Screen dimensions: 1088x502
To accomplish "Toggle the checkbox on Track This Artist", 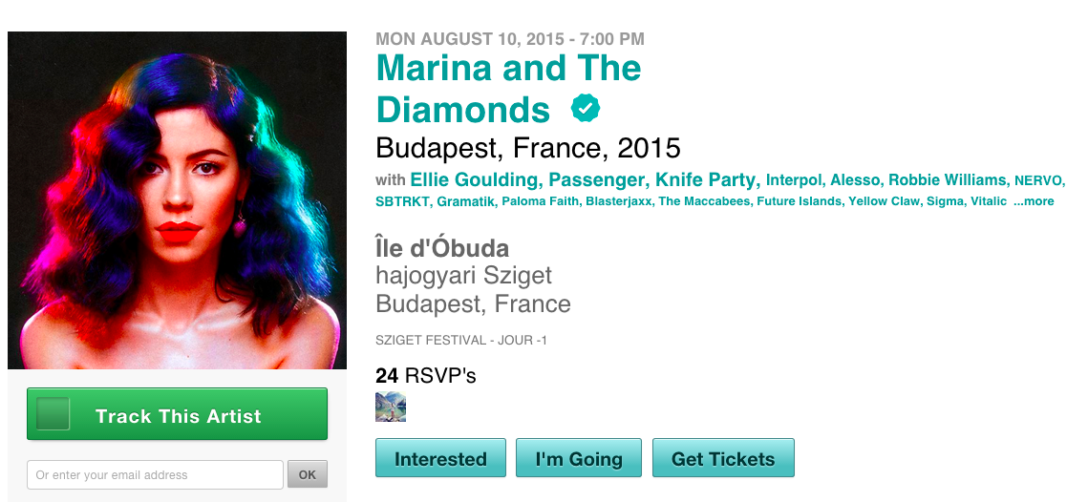I will [53, 414].
